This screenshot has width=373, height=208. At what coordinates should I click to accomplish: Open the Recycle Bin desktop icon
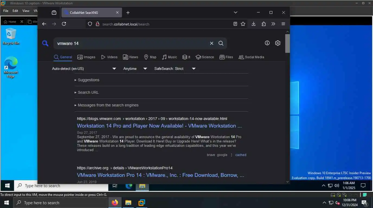(11, 36)
